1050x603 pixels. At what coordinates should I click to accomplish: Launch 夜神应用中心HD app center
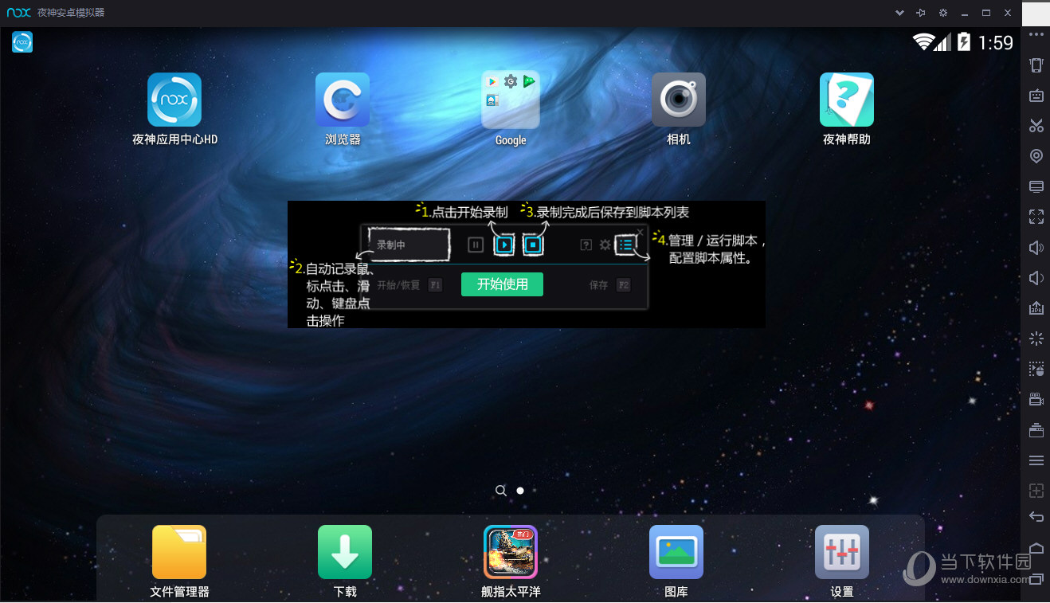(x=174, y=100)
